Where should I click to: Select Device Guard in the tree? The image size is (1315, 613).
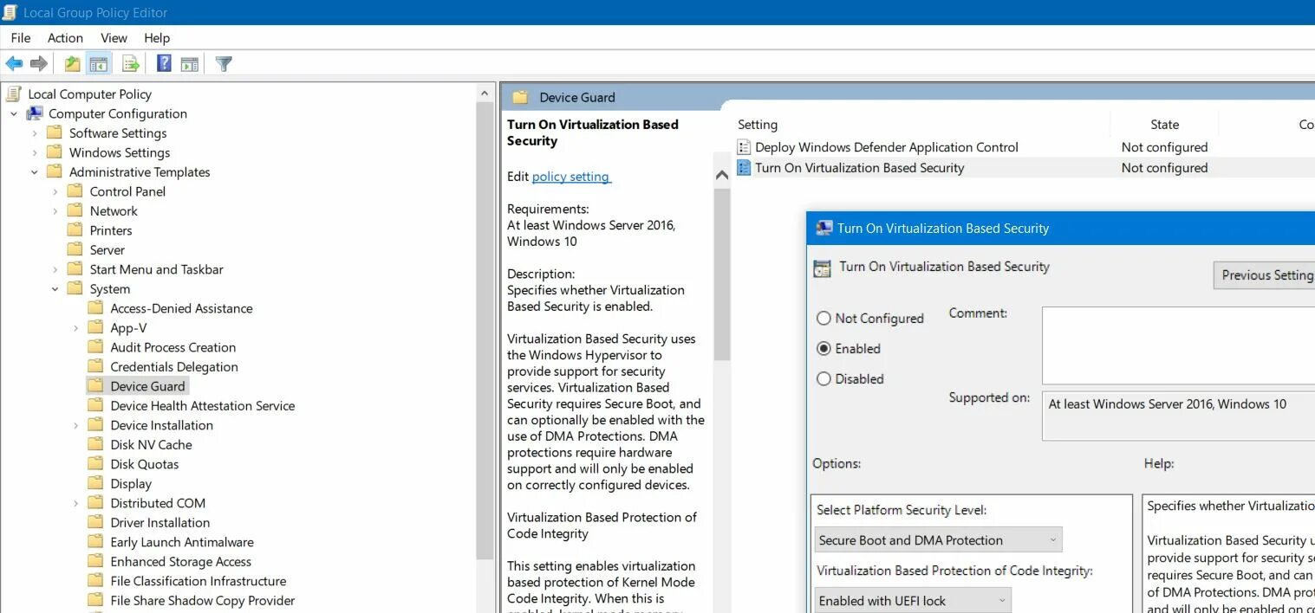click(x=147, y=386)
